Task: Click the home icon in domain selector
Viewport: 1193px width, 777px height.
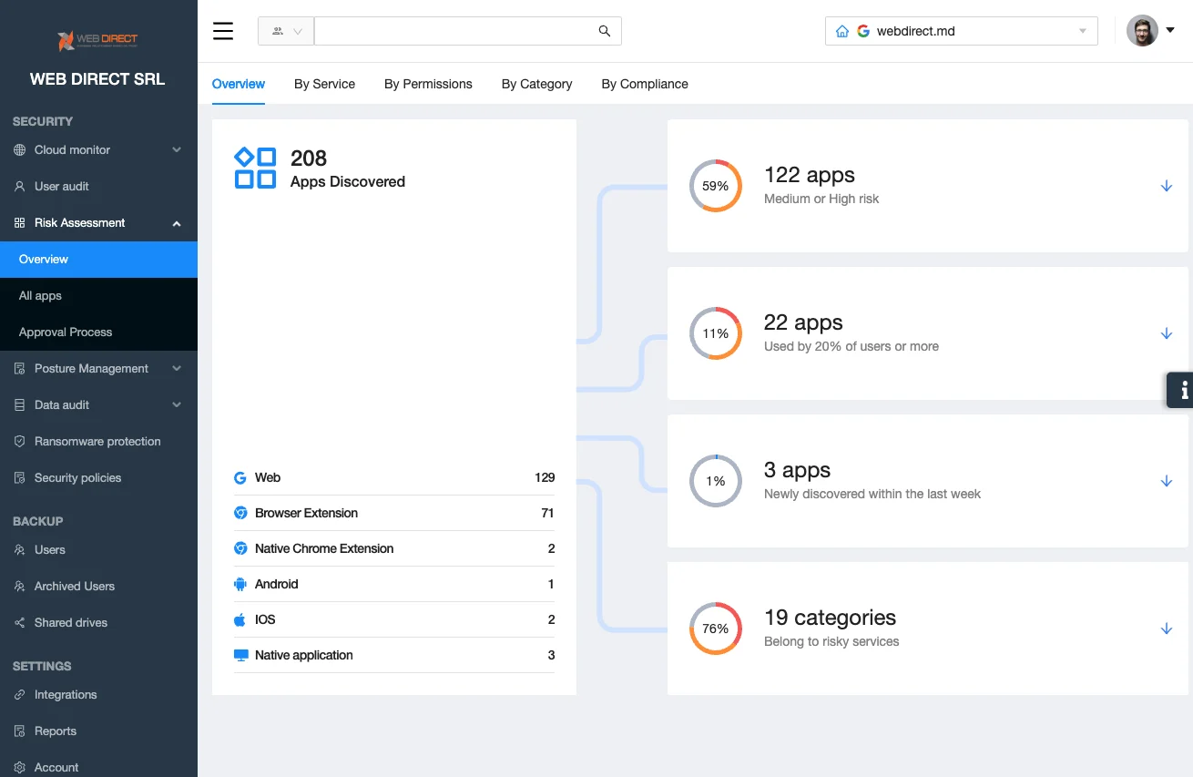Action: click(841, 31)
